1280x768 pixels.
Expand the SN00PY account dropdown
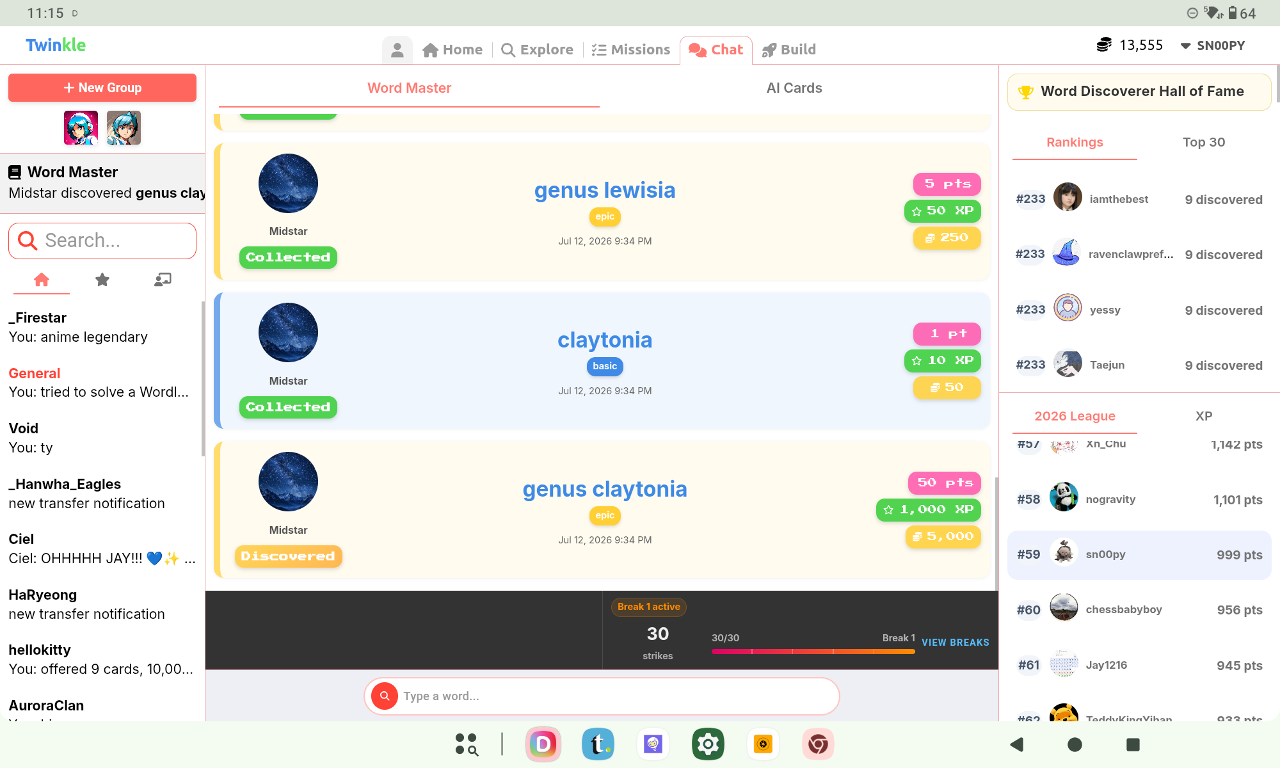(1213, 45)
